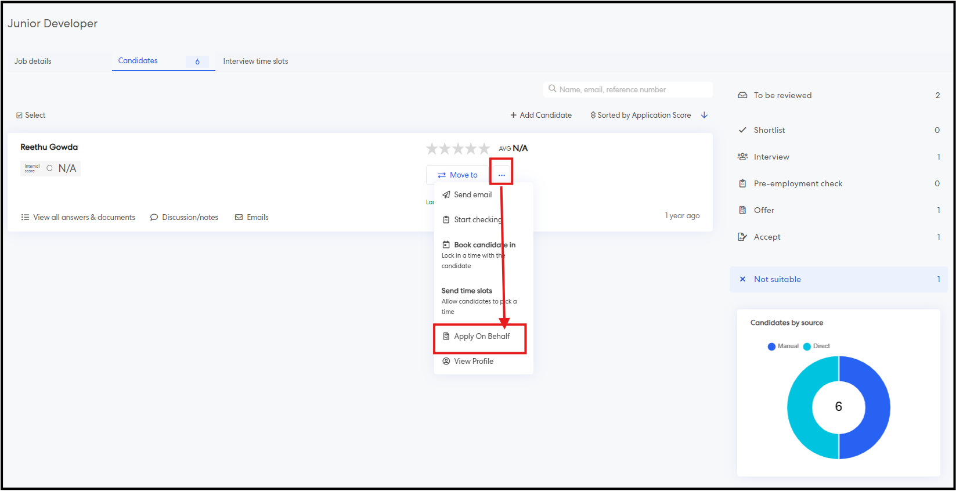Click the Not suitable X icon

pos(742,279)
